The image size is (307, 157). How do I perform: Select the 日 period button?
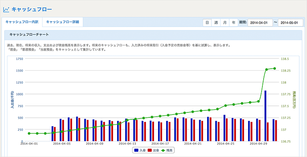(x=207, y=22)
